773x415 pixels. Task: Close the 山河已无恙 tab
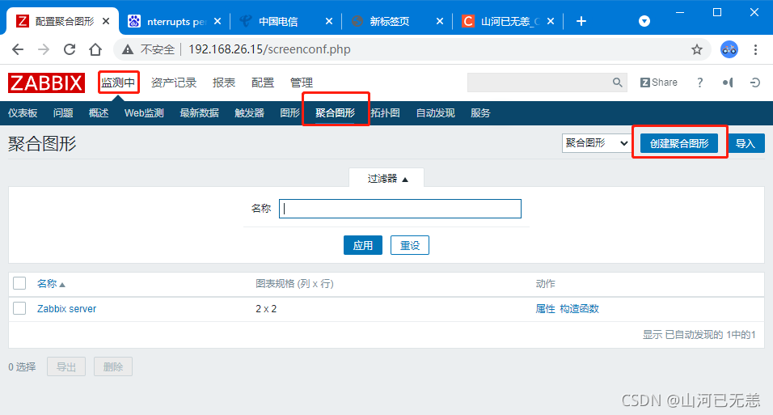551,21
